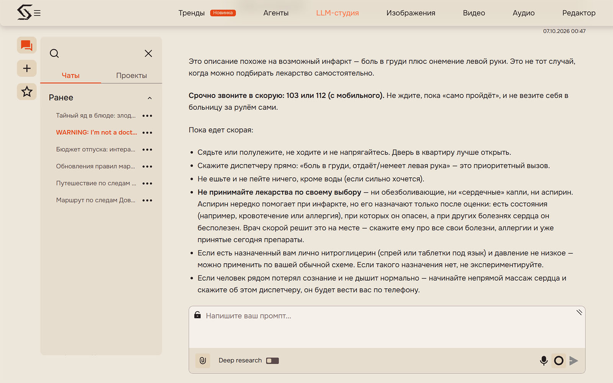Toggle the Deep research switch
Viewport: 613px width, 383px height.
[x=272, y=360]
